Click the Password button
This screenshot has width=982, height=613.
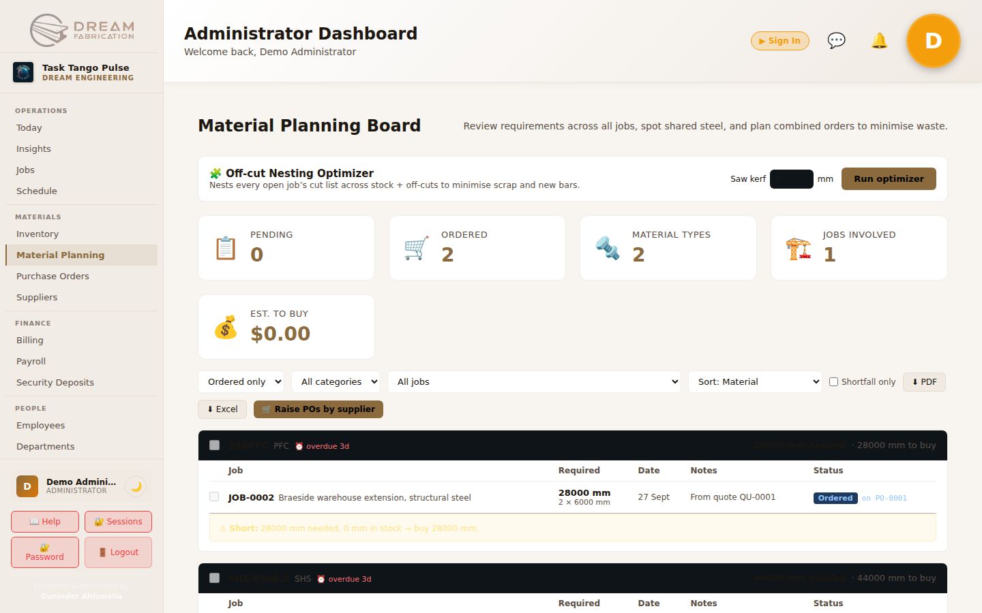click(45, 552)
